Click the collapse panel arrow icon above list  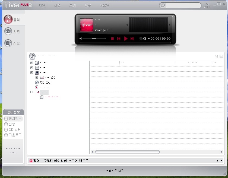point(221,56)
